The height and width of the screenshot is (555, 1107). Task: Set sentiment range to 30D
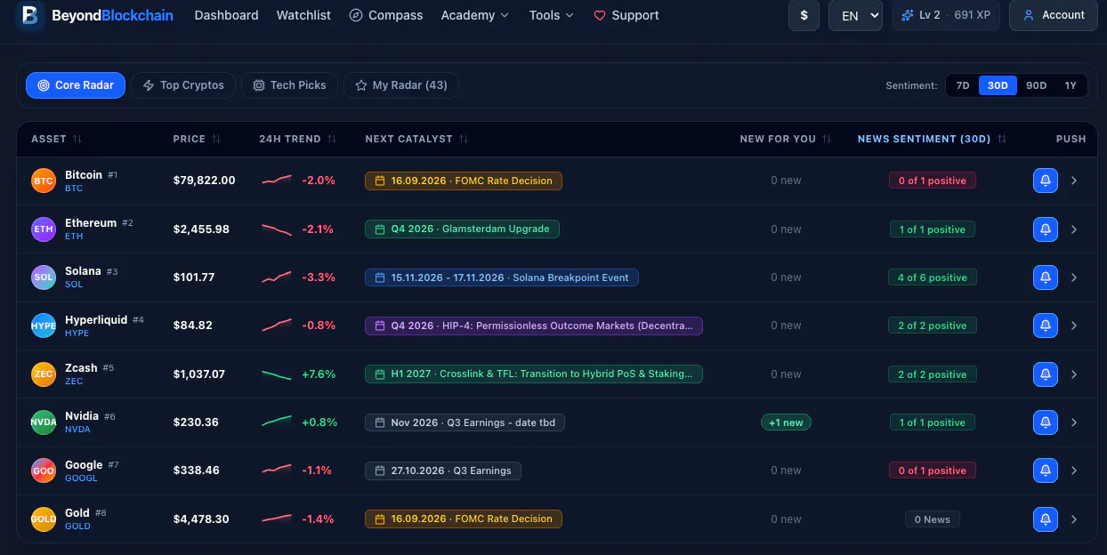click(998, 85)
